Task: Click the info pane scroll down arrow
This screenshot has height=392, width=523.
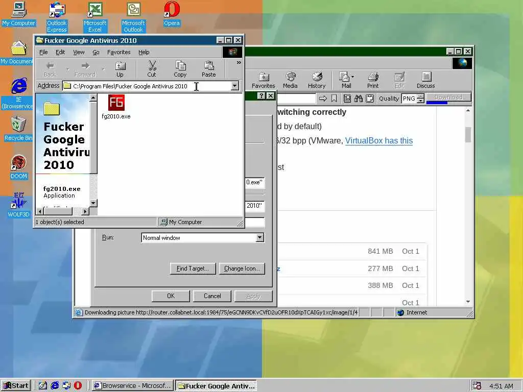Action: [x=93, y=203]
